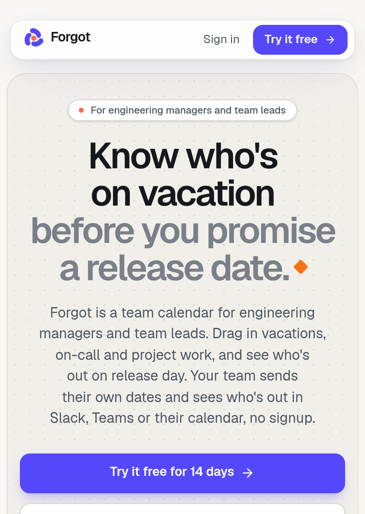This screenshot has width=365, height=514.
Task: Click the on-call and project work line
Action: coord(182,355)
